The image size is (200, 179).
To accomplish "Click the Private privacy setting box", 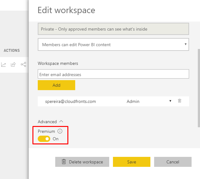I will tap(113, 29).
